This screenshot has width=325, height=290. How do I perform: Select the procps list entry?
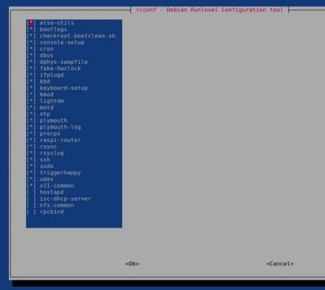[74, 134]
